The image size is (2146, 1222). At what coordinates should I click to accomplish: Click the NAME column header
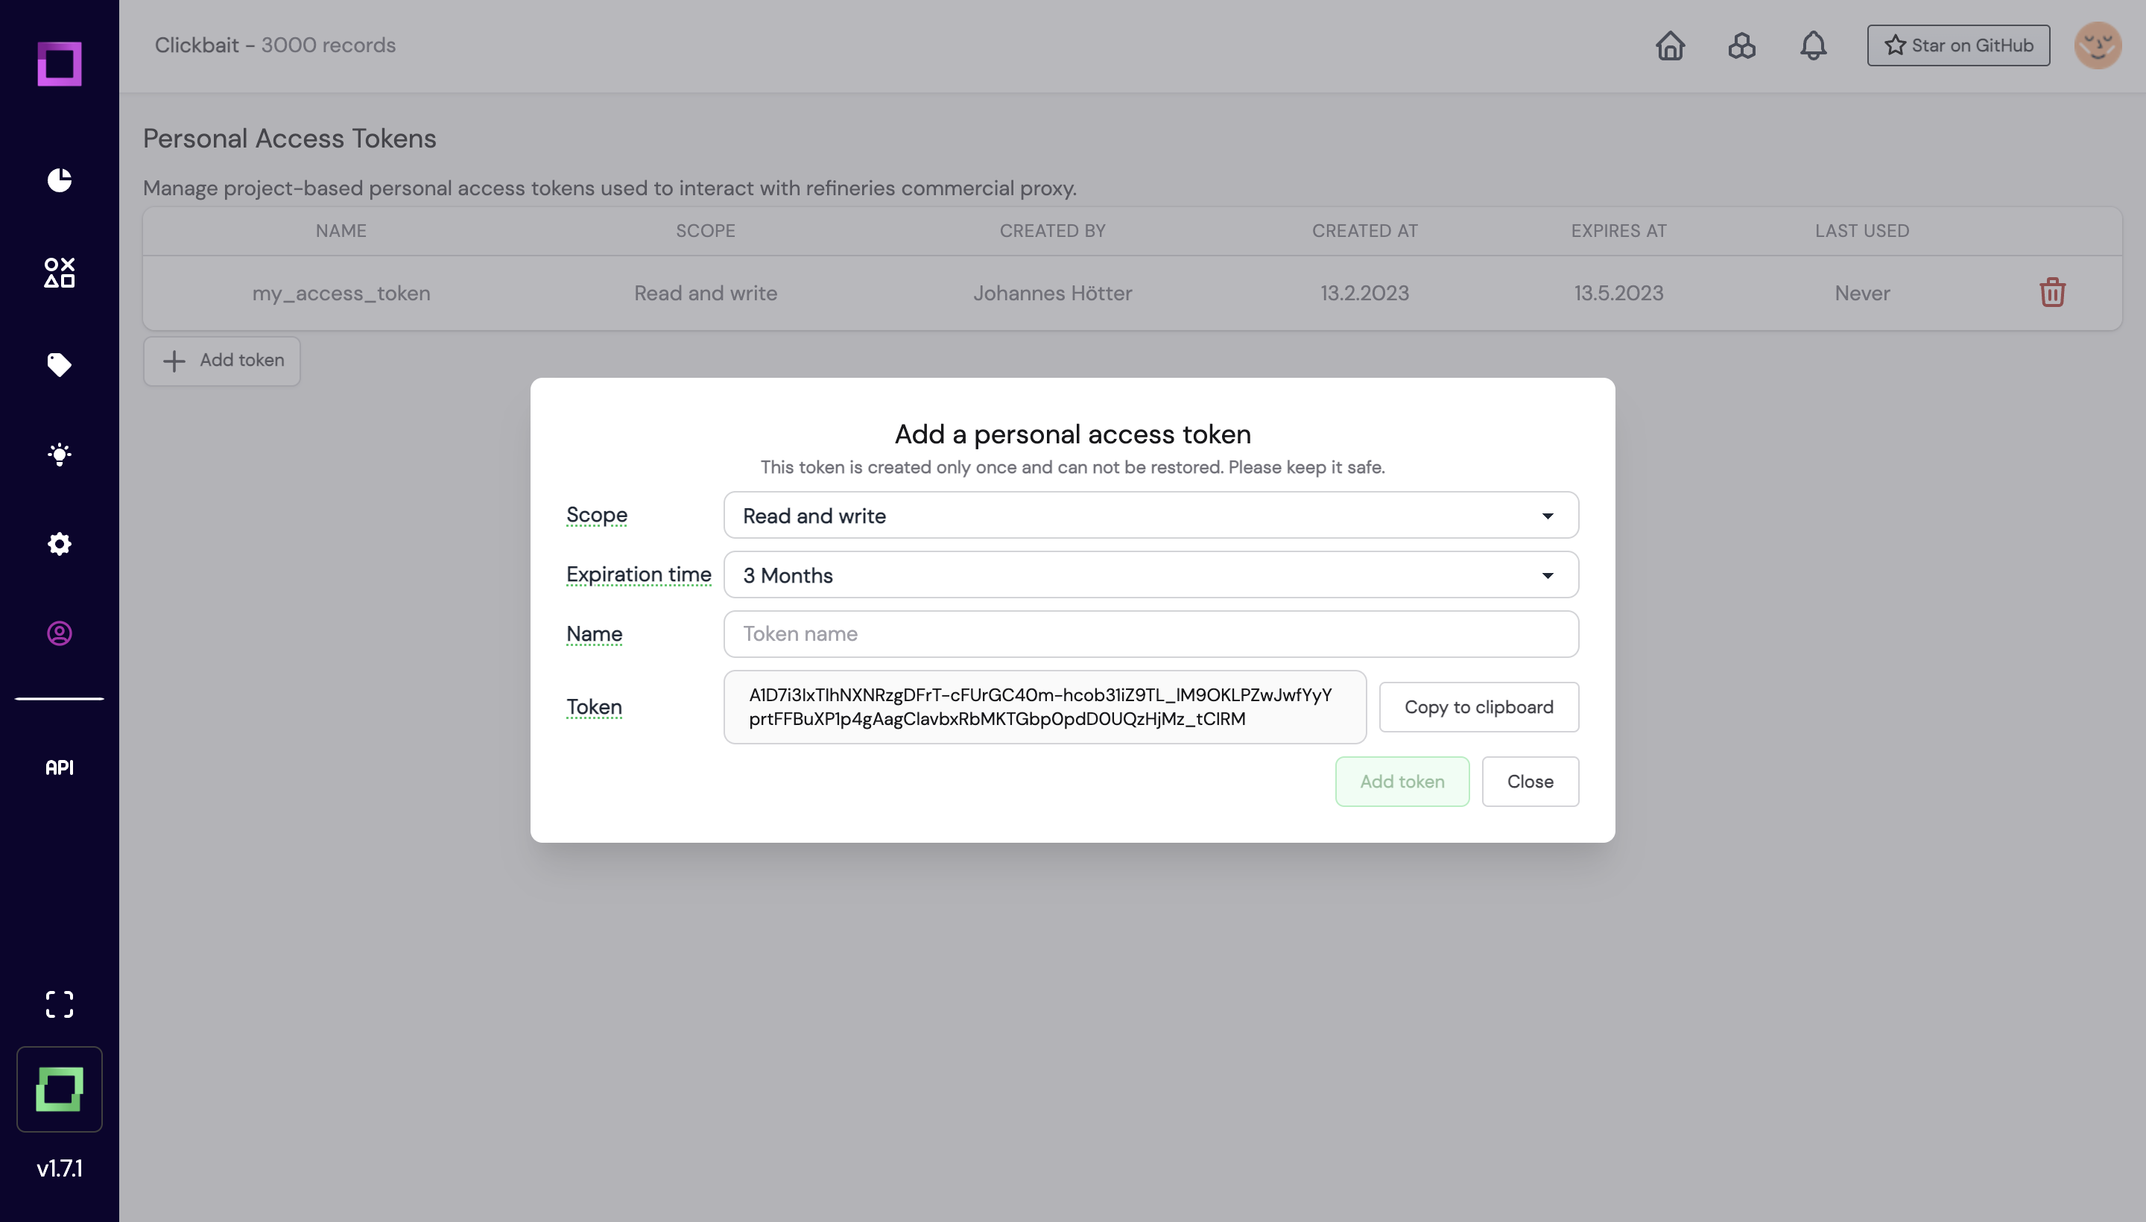click(341, 231)
